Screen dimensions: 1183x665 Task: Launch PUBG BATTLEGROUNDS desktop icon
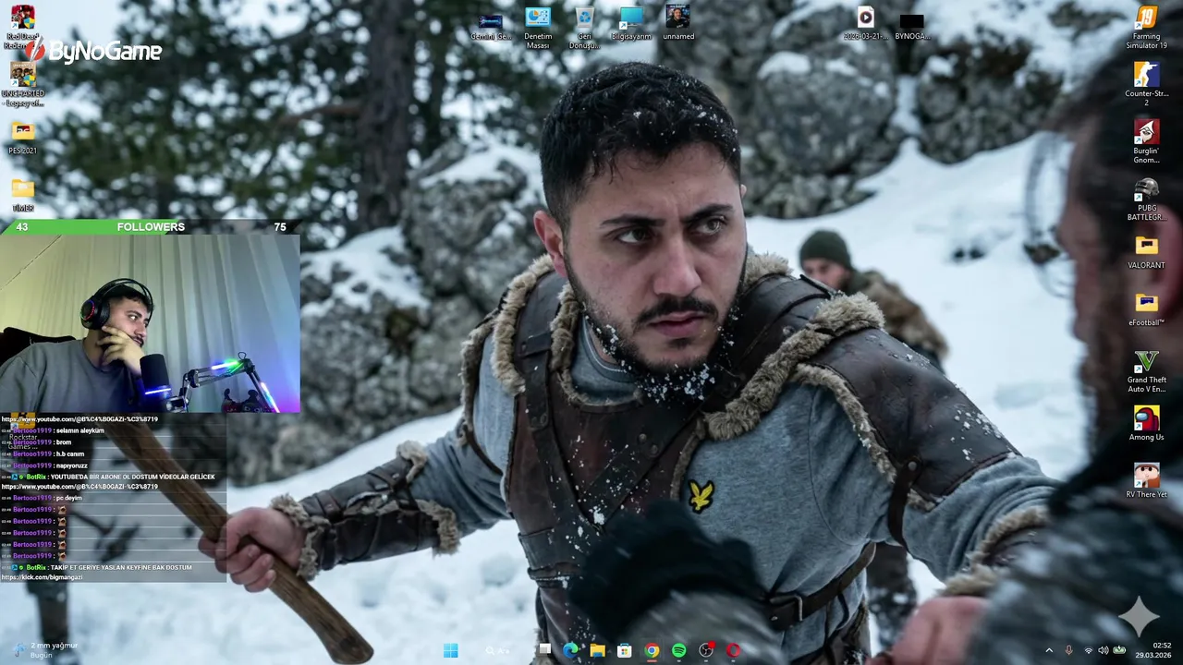click(x=1146, y=199)
